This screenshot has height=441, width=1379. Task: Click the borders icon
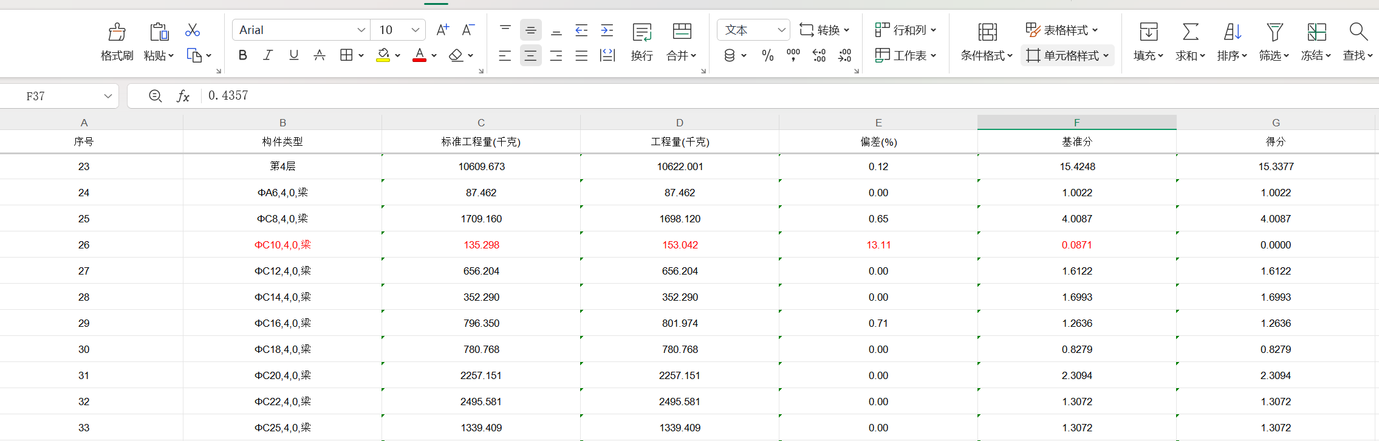point(346,55)
